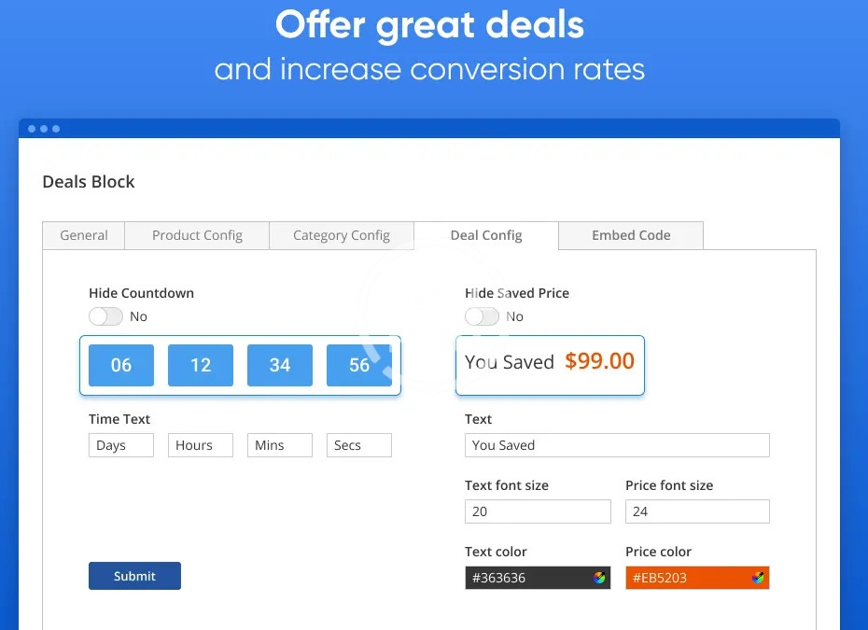The width and height of the screenshot is (868, 630).
Task: Edit the Price font size field
Action: [697, 511]
